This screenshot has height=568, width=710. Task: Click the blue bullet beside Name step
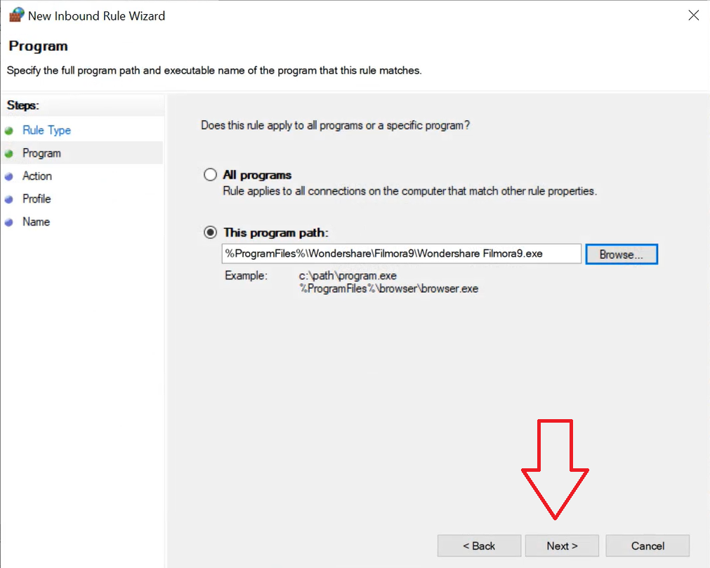click(x=9, y=223)
